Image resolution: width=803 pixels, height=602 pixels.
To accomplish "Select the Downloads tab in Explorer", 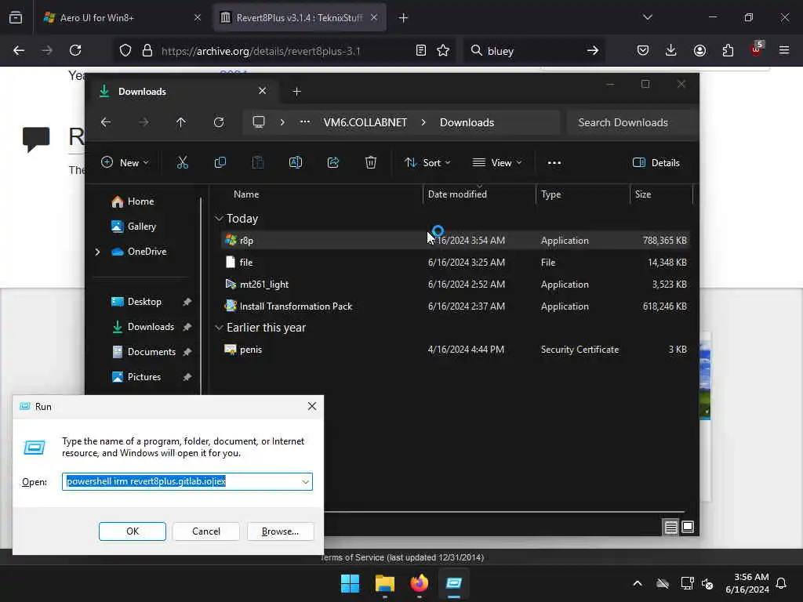I will (183, 92).
